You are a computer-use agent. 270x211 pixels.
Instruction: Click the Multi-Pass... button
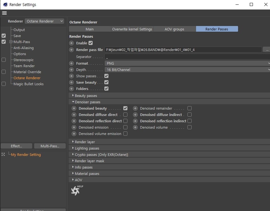[x=50, y=146]
